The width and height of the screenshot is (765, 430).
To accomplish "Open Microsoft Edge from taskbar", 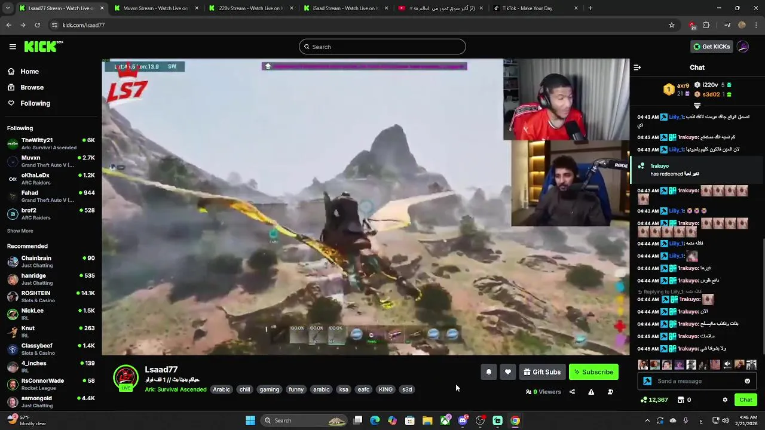I will [375, 420].
